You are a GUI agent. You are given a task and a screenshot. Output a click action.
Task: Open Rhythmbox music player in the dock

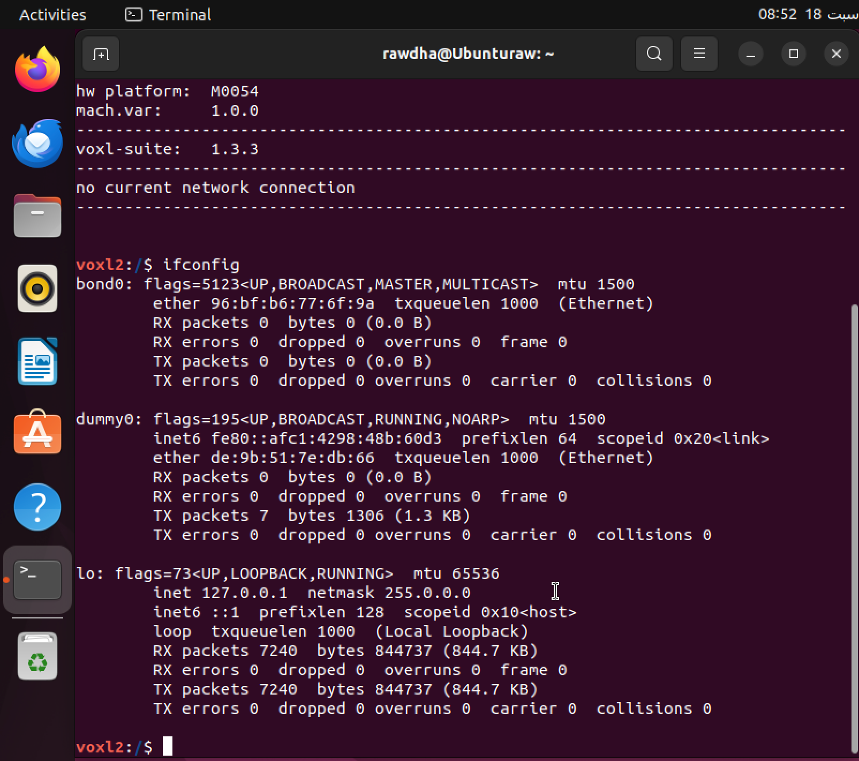coord(37,288)
